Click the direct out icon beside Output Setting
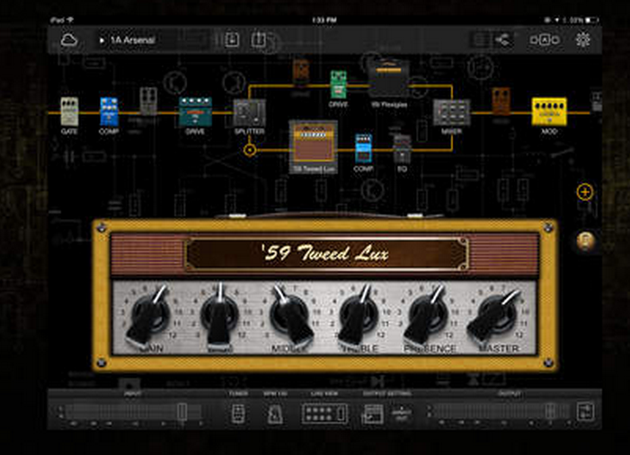Image resolution: width=630 pixels, height=455 pixels. click(401, 414)
